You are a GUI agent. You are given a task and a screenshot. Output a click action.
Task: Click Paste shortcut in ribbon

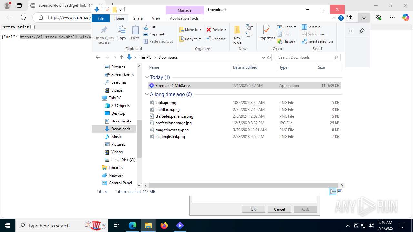tap(158, 41)
